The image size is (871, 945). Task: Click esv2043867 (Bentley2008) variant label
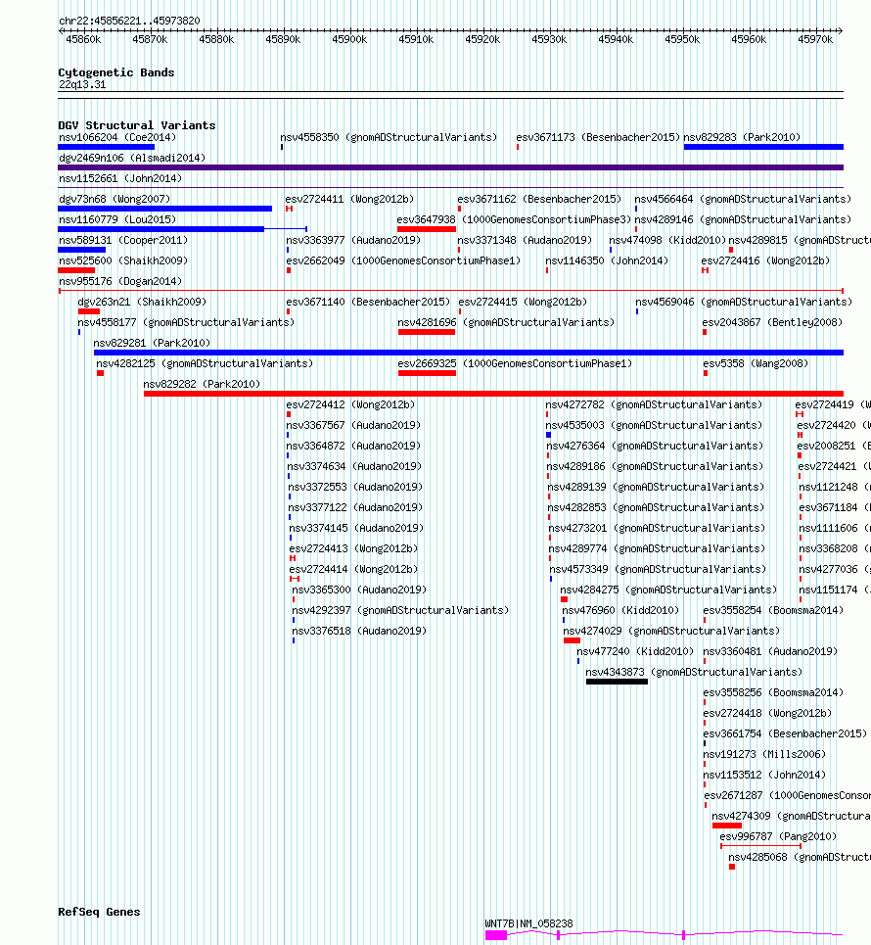(772, 322)
